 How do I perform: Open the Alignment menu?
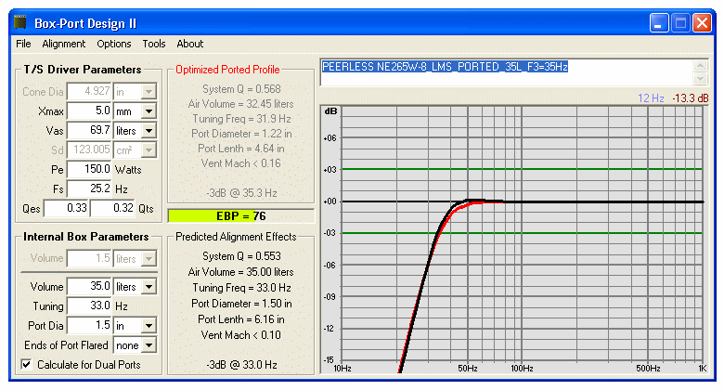[x=64, y=44]
